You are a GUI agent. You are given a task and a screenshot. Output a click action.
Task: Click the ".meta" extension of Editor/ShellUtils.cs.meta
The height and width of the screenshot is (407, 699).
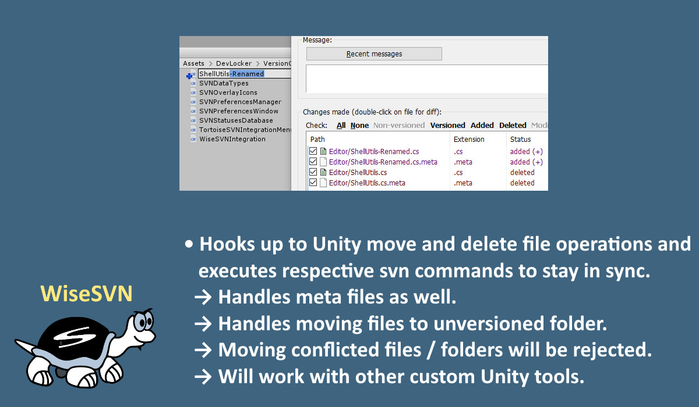tap(463, 183)
